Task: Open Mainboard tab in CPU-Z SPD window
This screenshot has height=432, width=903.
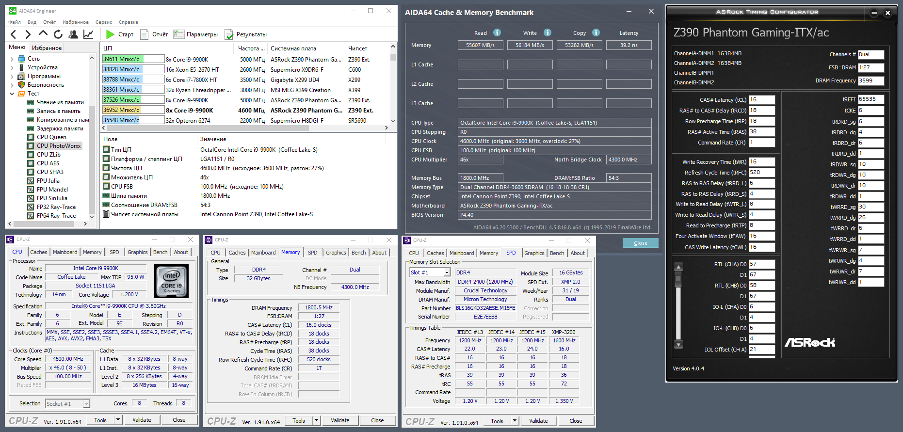Action: click(462, 253)
